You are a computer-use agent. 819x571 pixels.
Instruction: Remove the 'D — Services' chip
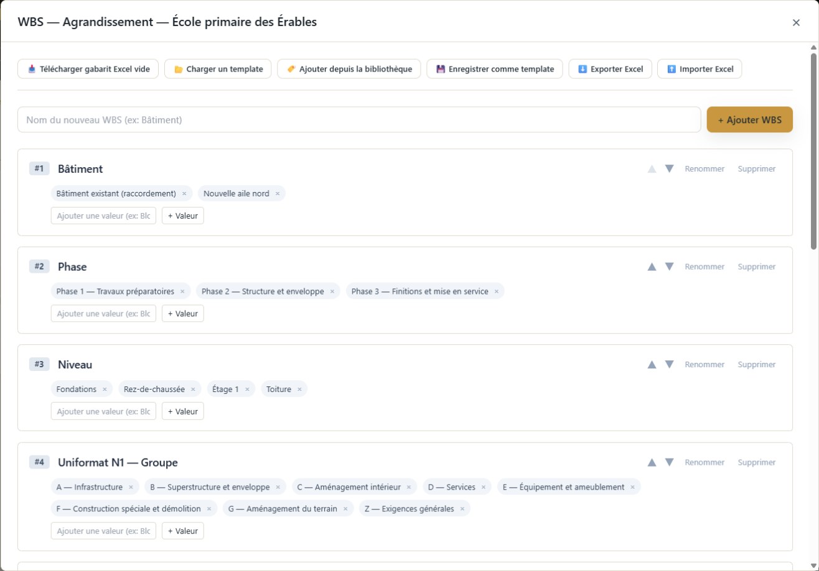[x=484, y=487]
